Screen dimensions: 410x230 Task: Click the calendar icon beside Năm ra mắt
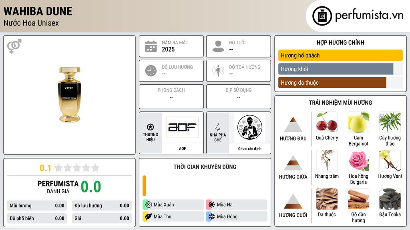click(x=151, y=46)
